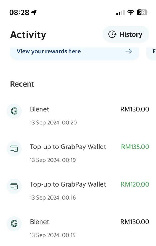The image size is (156, 246).
Task: Select the RM135.00 top-up amount
Action: tap(135, 147)
